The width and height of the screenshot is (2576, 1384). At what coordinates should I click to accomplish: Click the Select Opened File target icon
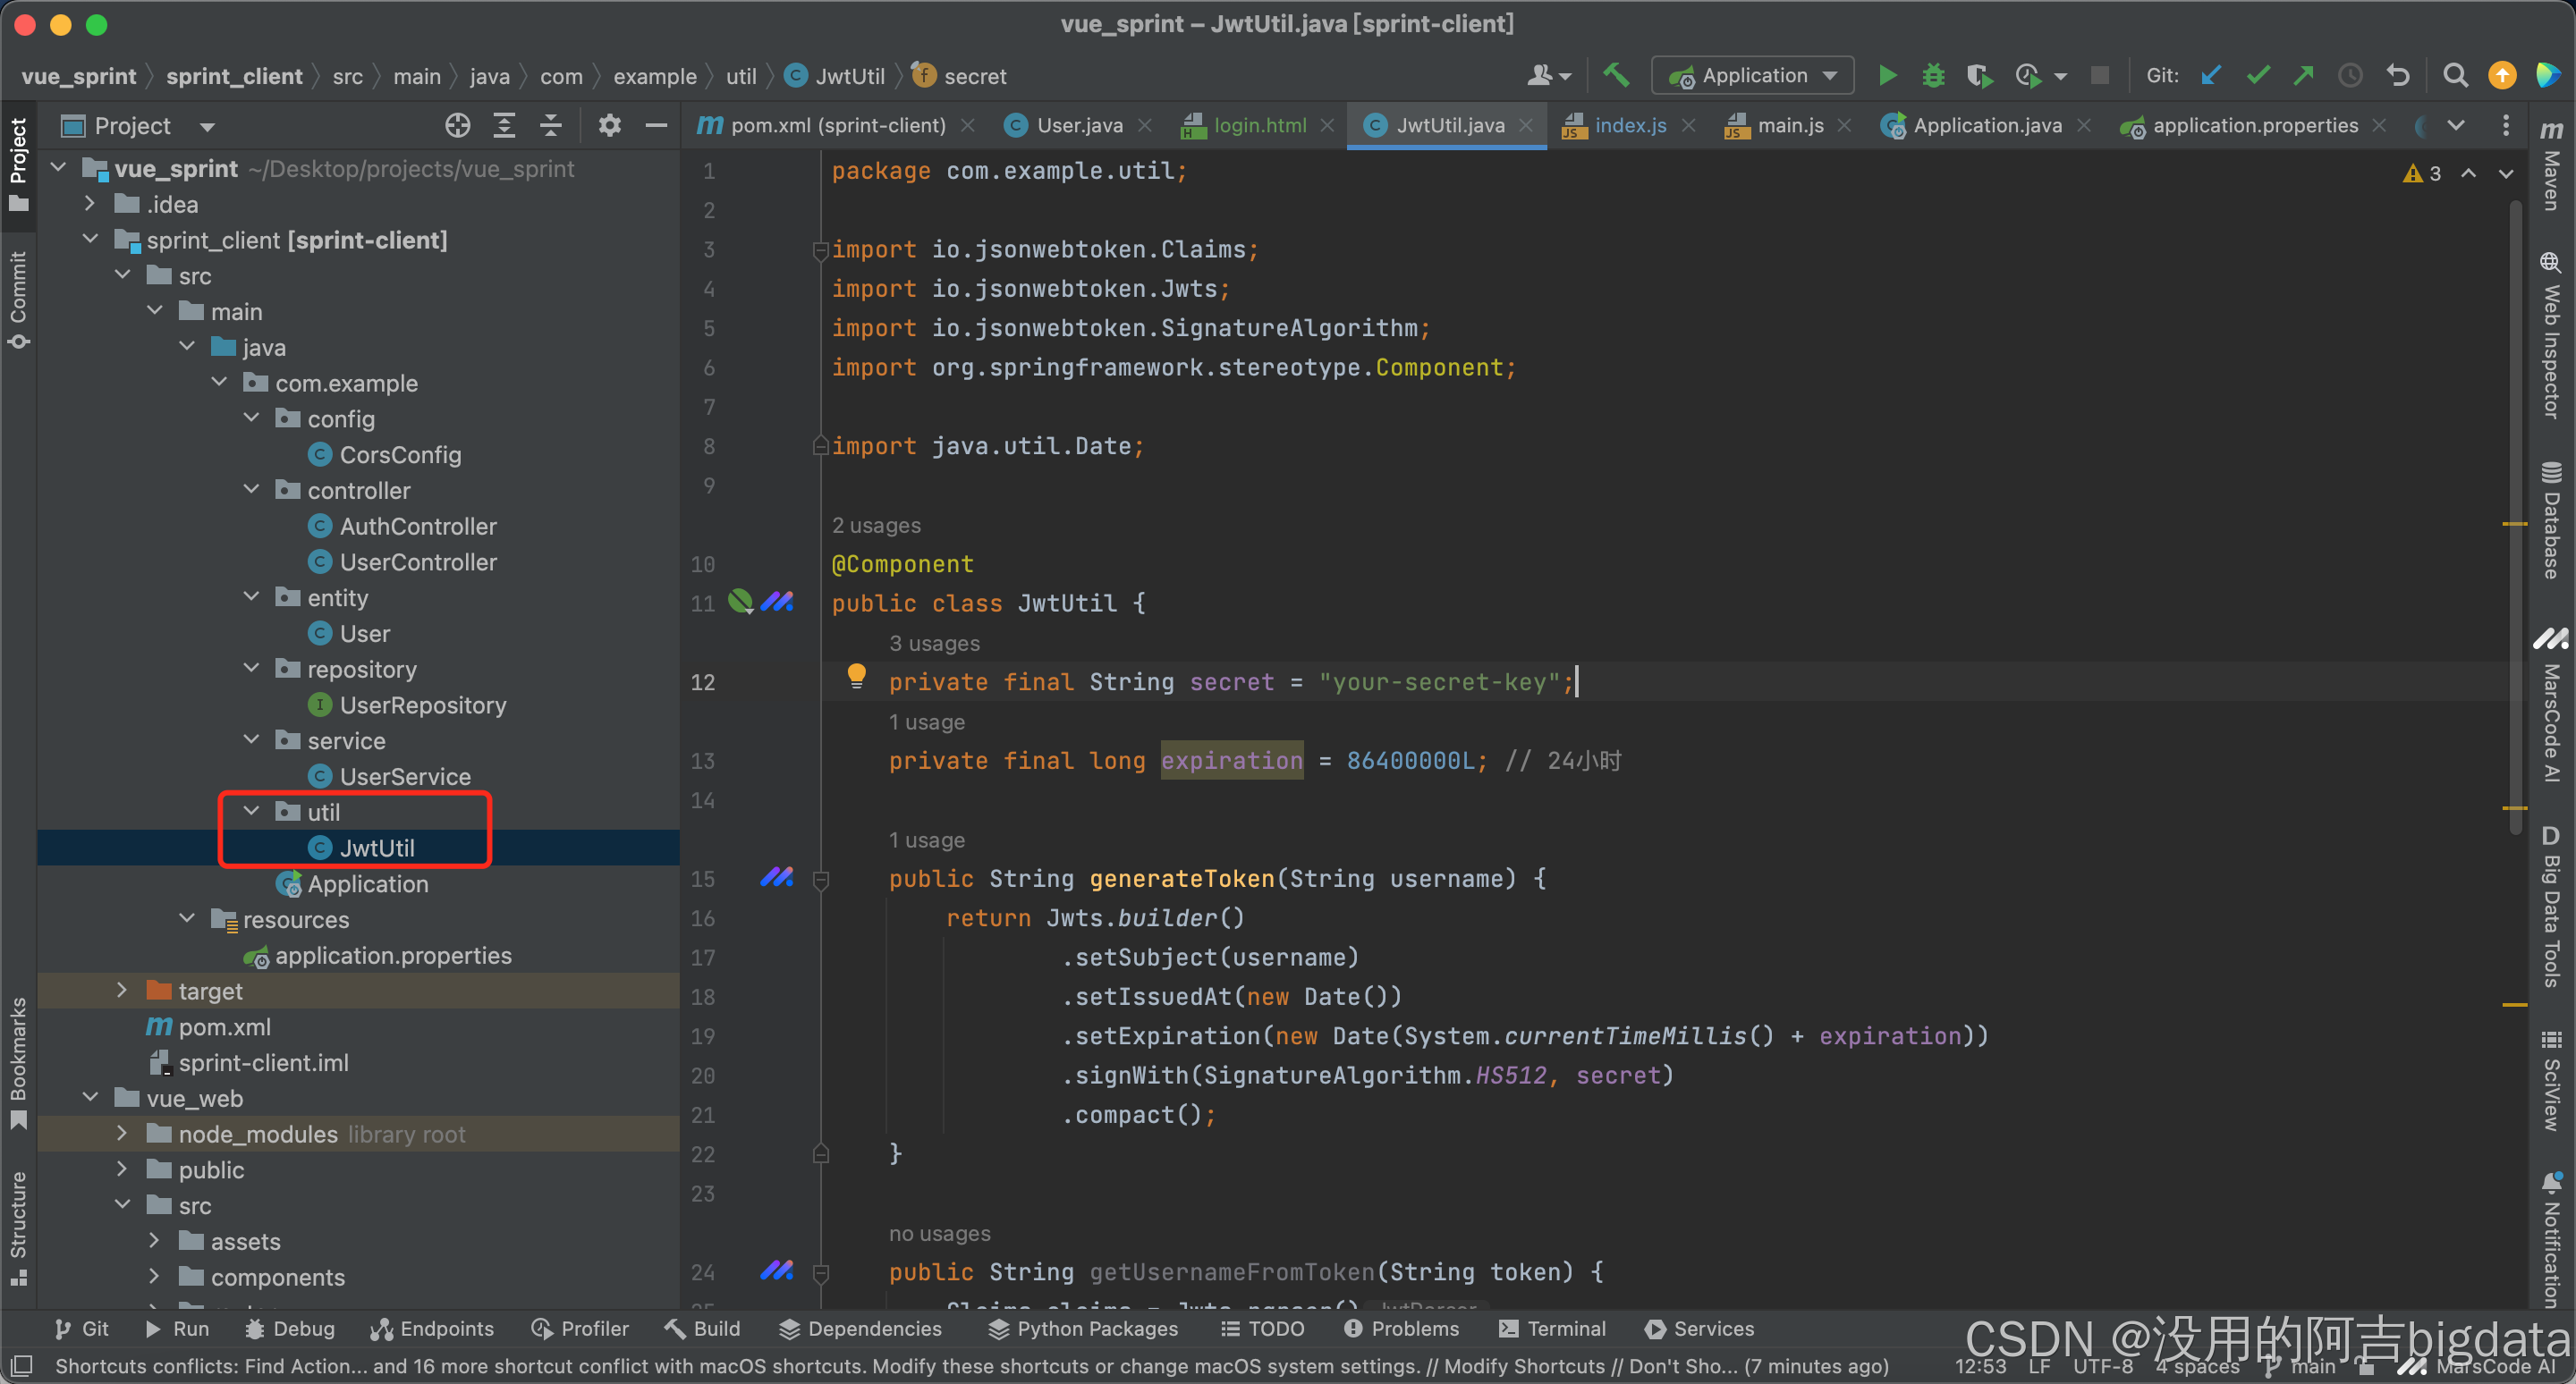point(457,126)
